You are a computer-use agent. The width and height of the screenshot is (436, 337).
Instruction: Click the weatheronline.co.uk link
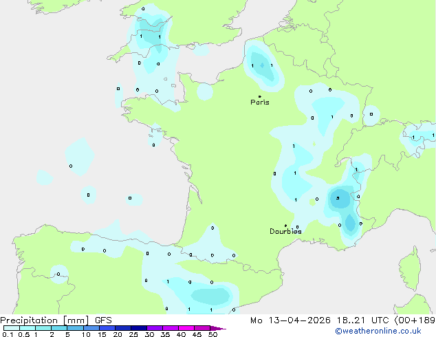pyautogui.click(x=378, y=331)
